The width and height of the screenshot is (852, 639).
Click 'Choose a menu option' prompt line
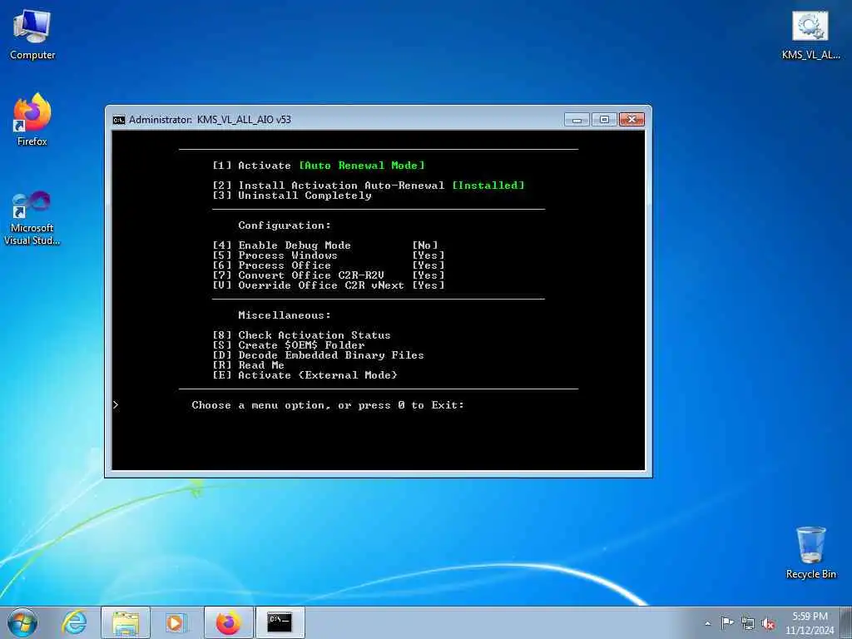pyautogui.click(x=328, y=405)
